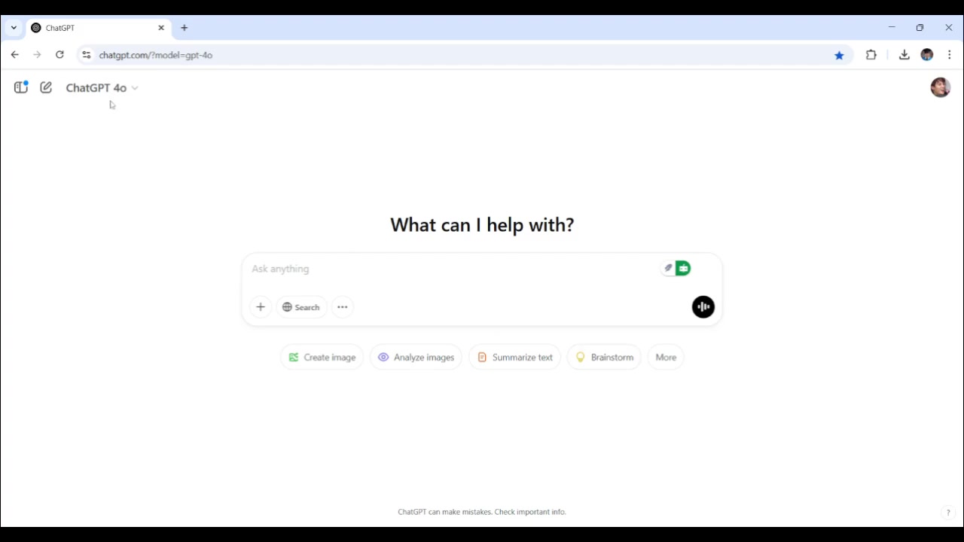Click the green robot extension icon
This screenshot has height=542, width=964.
[683, 268]
